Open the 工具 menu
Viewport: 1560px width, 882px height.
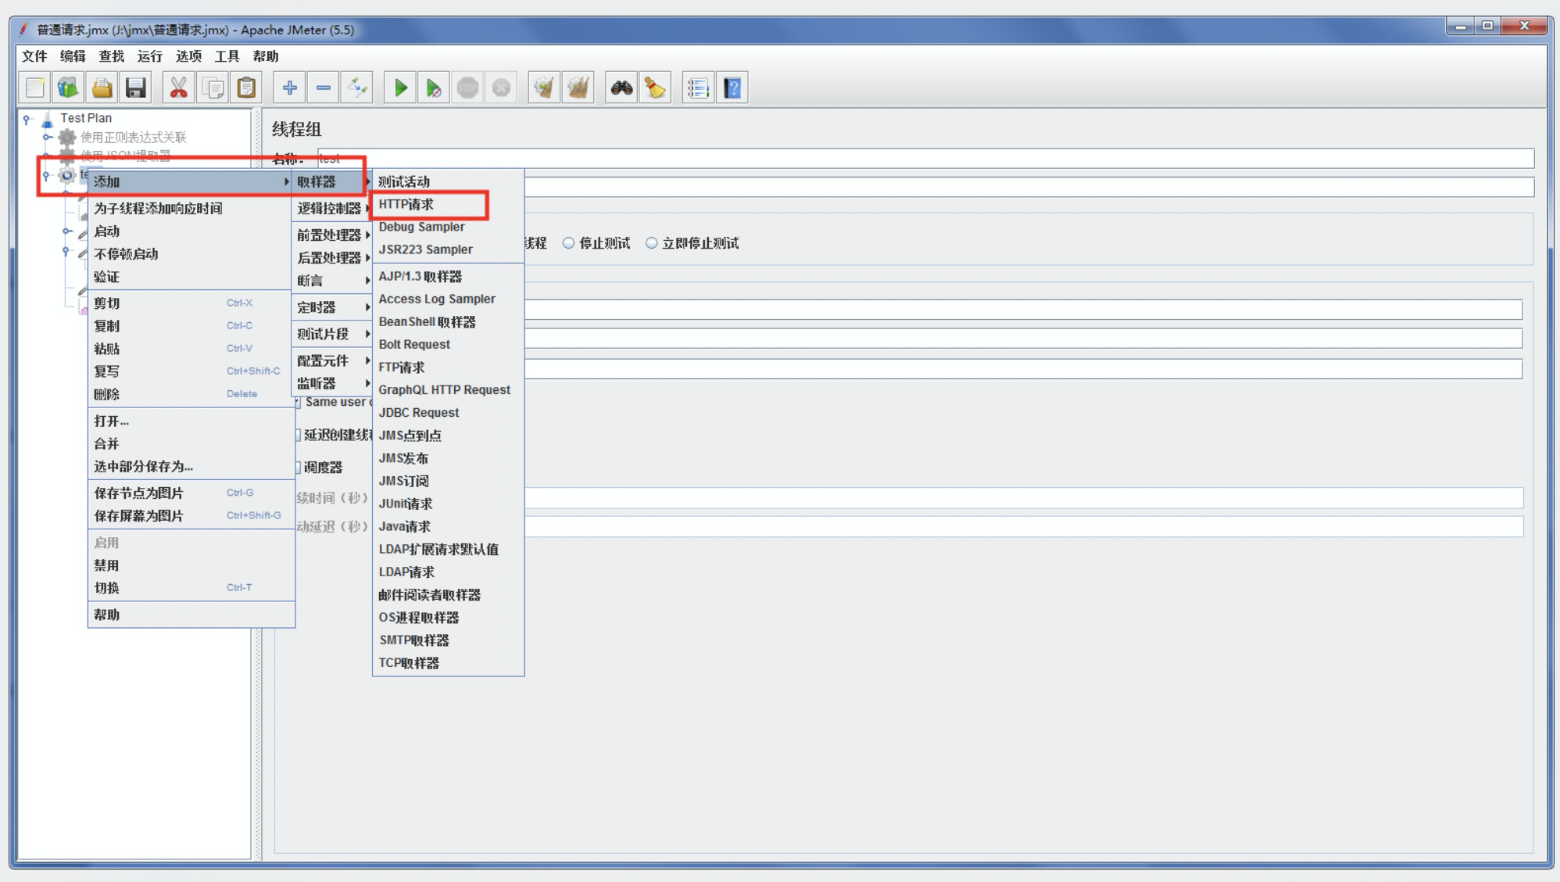coord(227,56)
